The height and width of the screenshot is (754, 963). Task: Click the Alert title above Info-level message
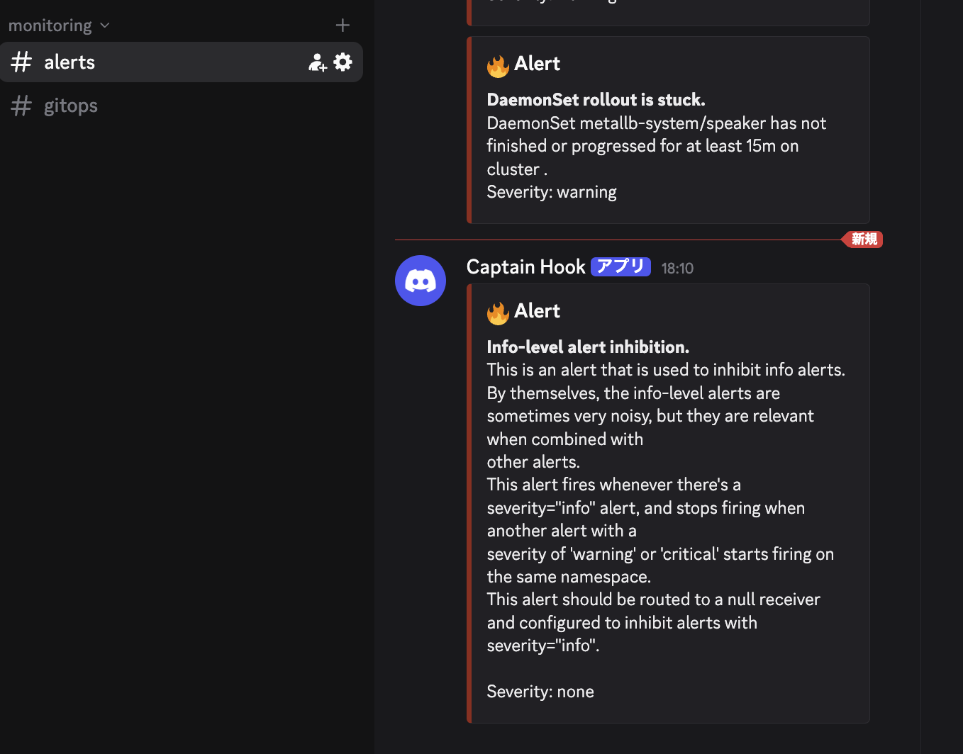(x=538, y=311)
